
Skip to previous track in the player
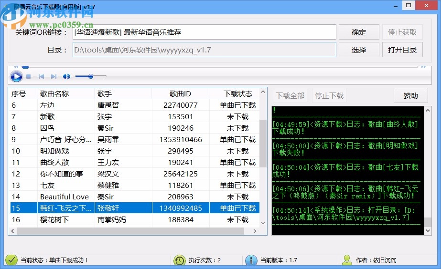click(41, 76)
